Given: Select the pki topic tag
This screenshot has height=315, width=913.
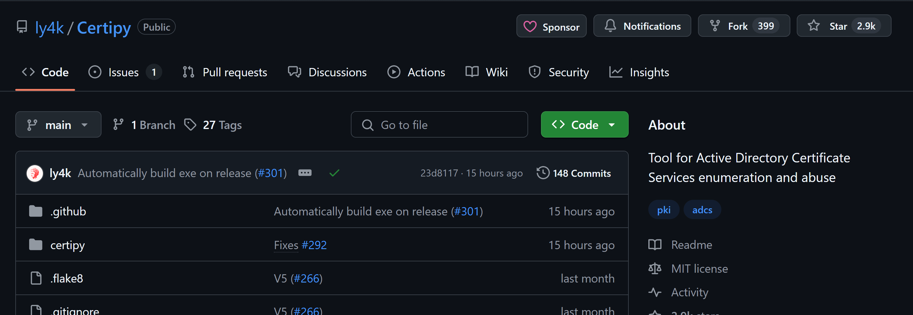Looking at the screenshot, I should (663, 210).
